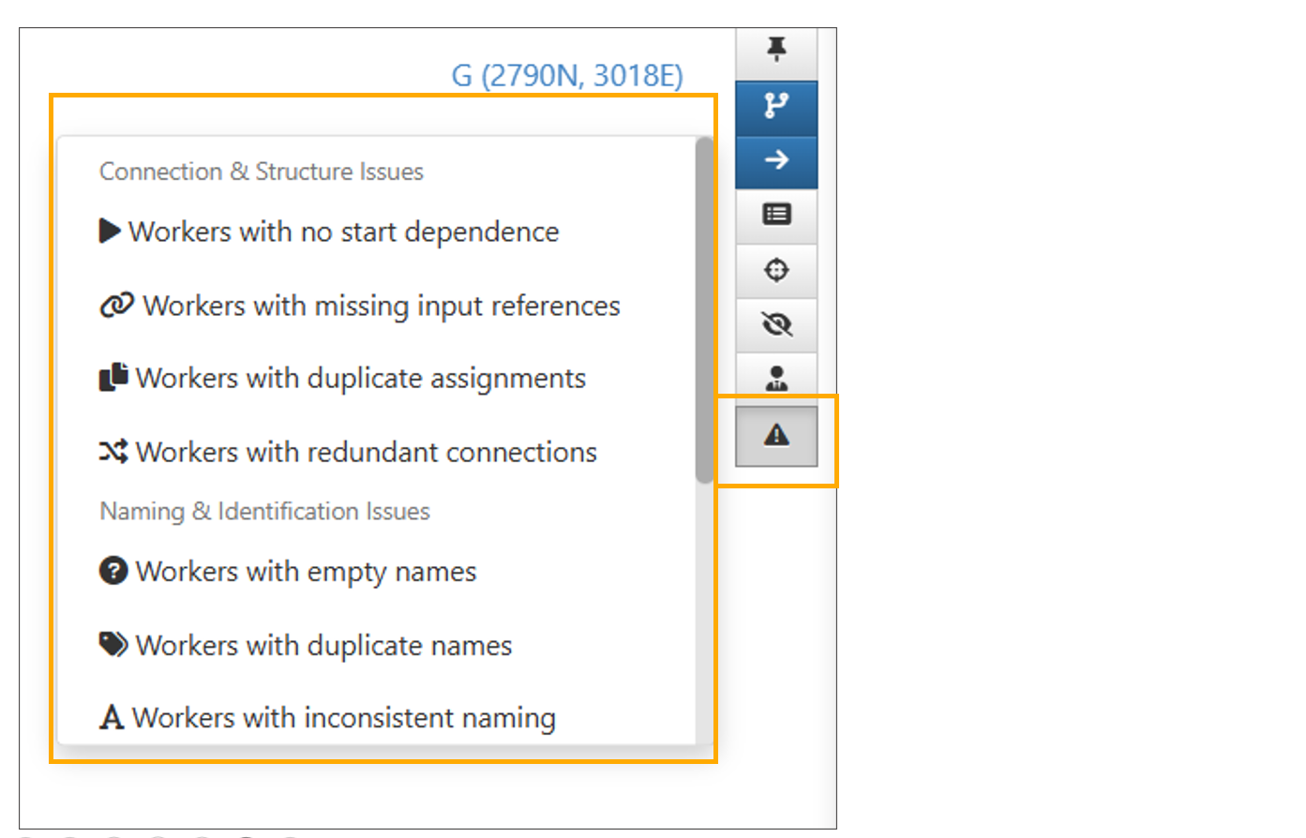Choose Workers with missing input references

(x=381, y=306)
